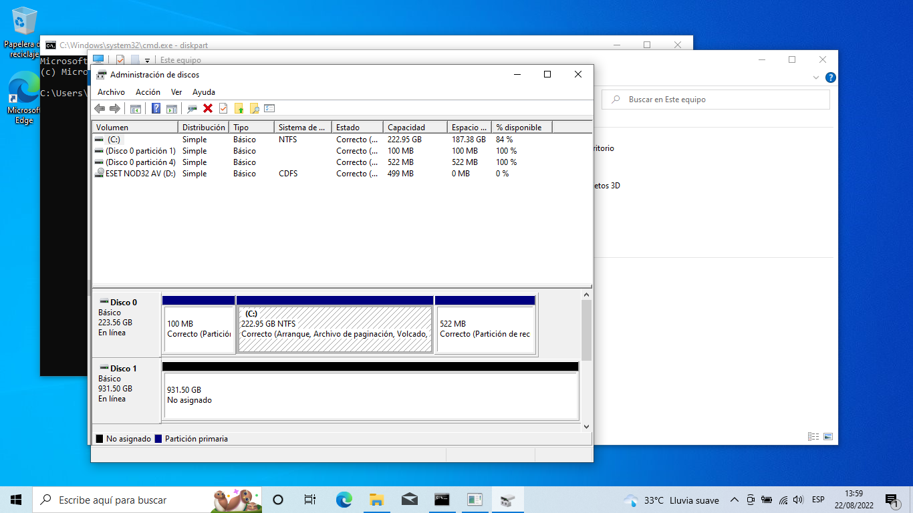
Task: Select the 931.50 GB unassigned space on Disco 1
Action: click(370, 395)
